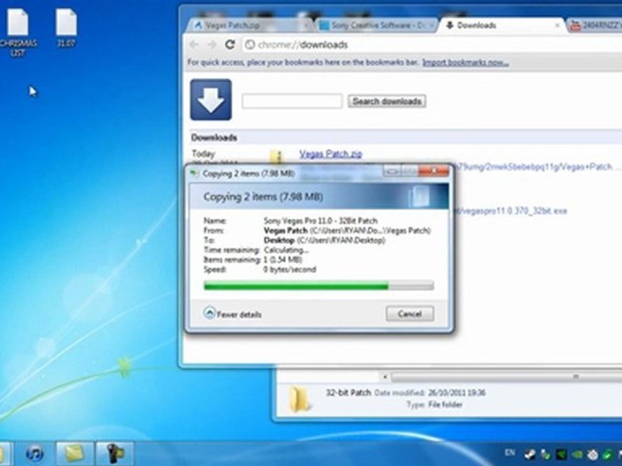Click the 'Sony Vegas Pro 11.0 - 32Bit Patch' name
The height and width of the screenshot is (466, 622).
[x=321, y=221]
